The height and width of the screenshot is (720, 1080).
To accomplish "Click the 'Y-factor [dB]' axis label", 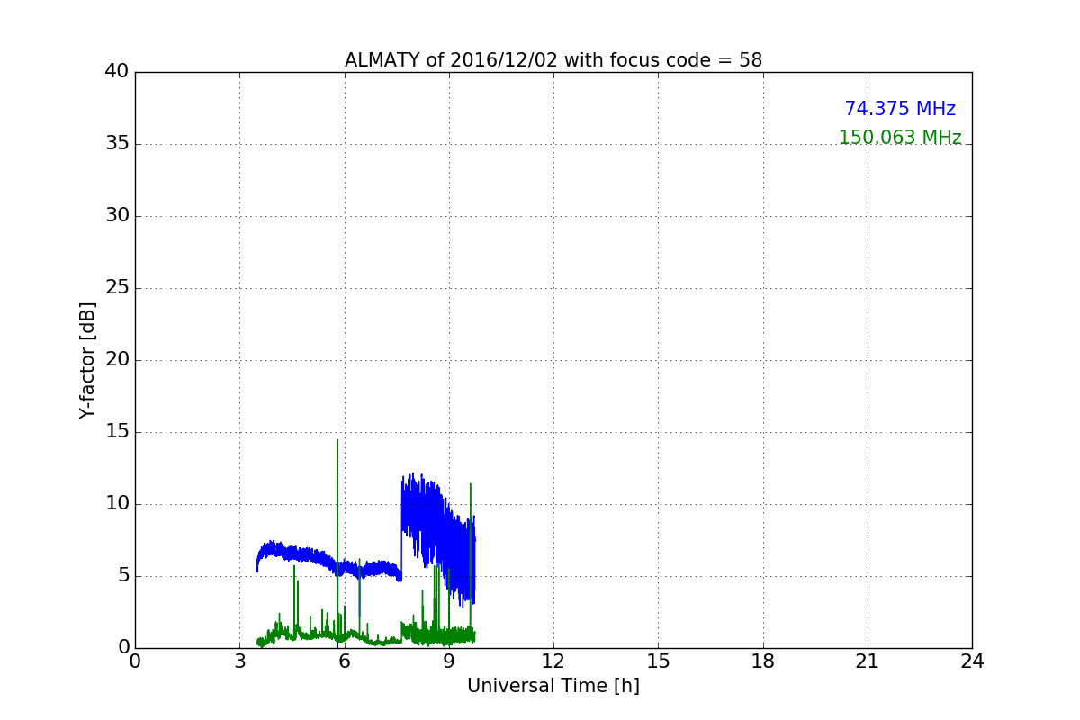I will pos(87,360).
